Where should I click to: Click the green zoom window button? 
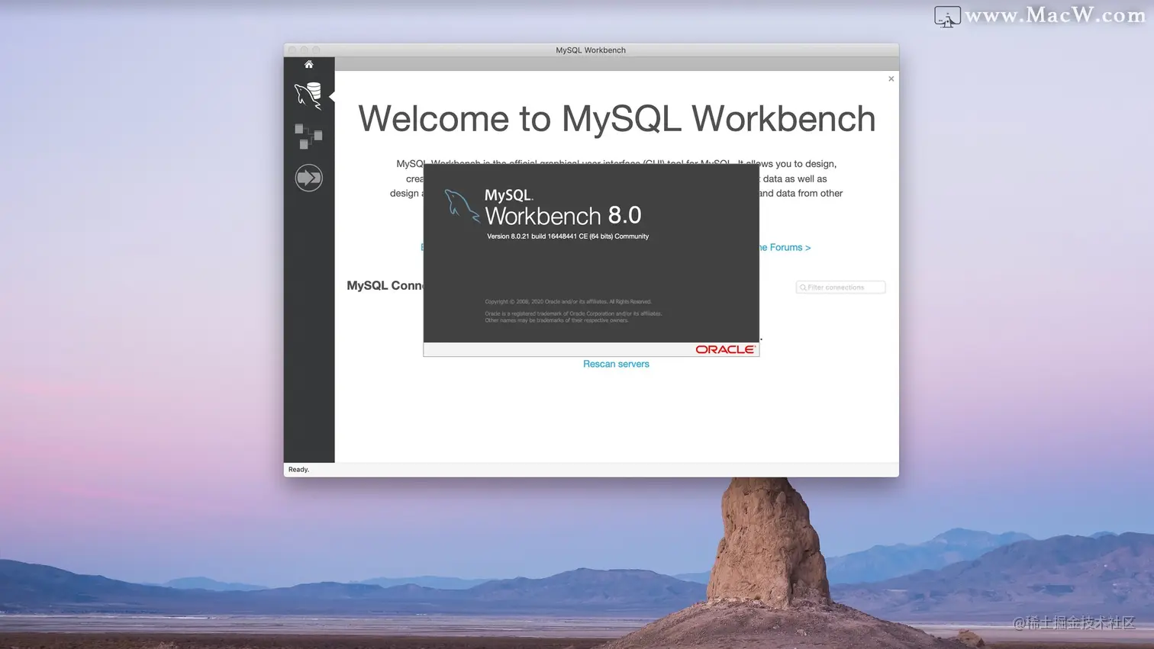coord(317,50)
